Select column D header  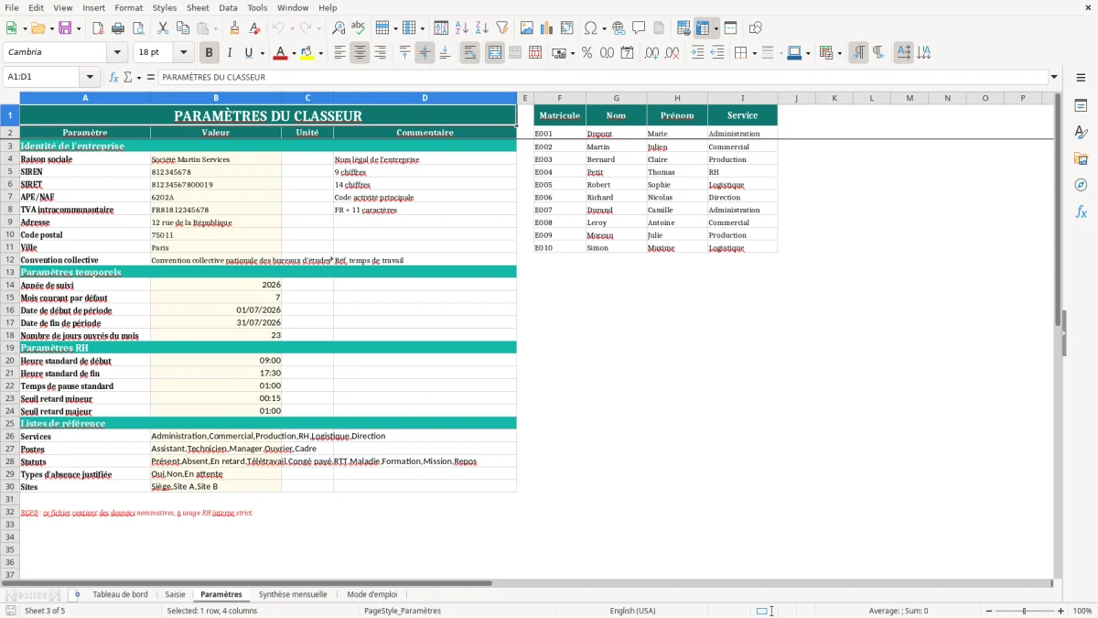(x=425, y=98)
